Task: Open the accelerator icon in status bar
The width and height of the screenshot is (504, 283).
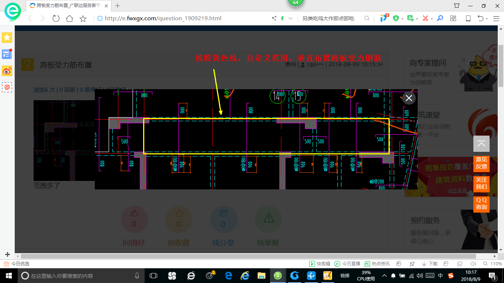Action: click(398, 264)
